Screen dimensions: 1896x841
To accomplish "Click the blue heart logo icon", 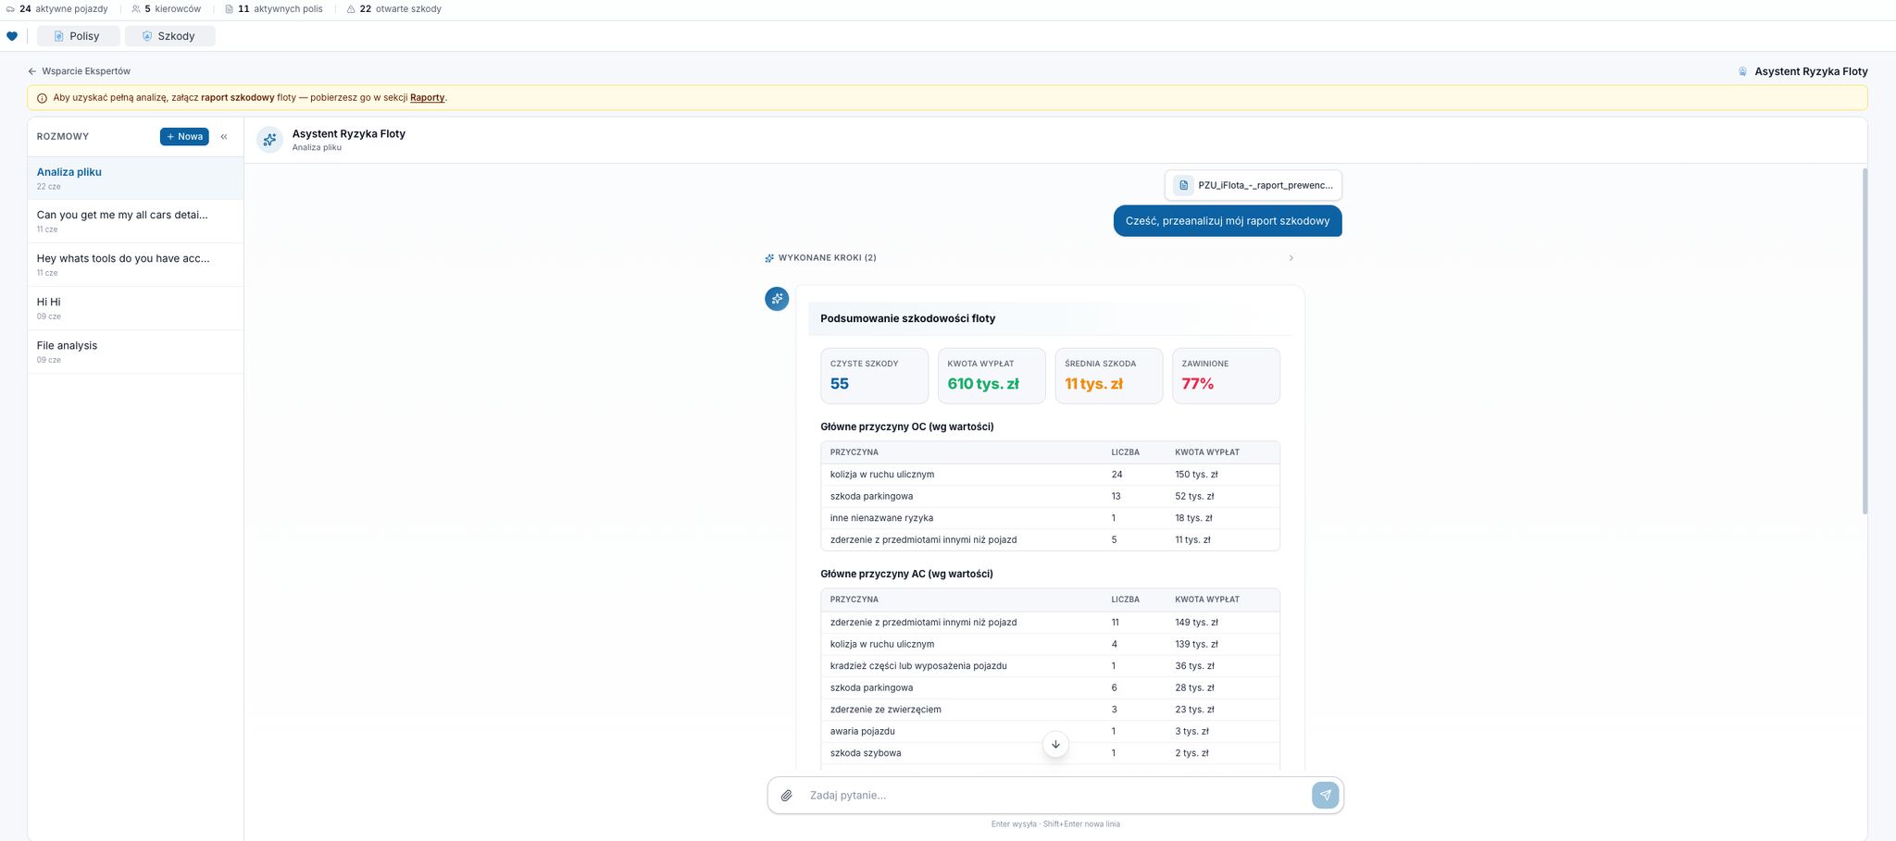I will [x=12, y=36].
